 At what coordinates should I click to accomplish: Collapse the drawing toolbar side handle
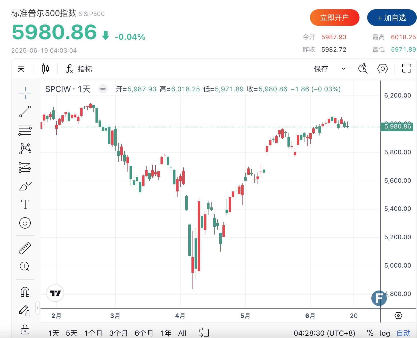coord(38,308)
